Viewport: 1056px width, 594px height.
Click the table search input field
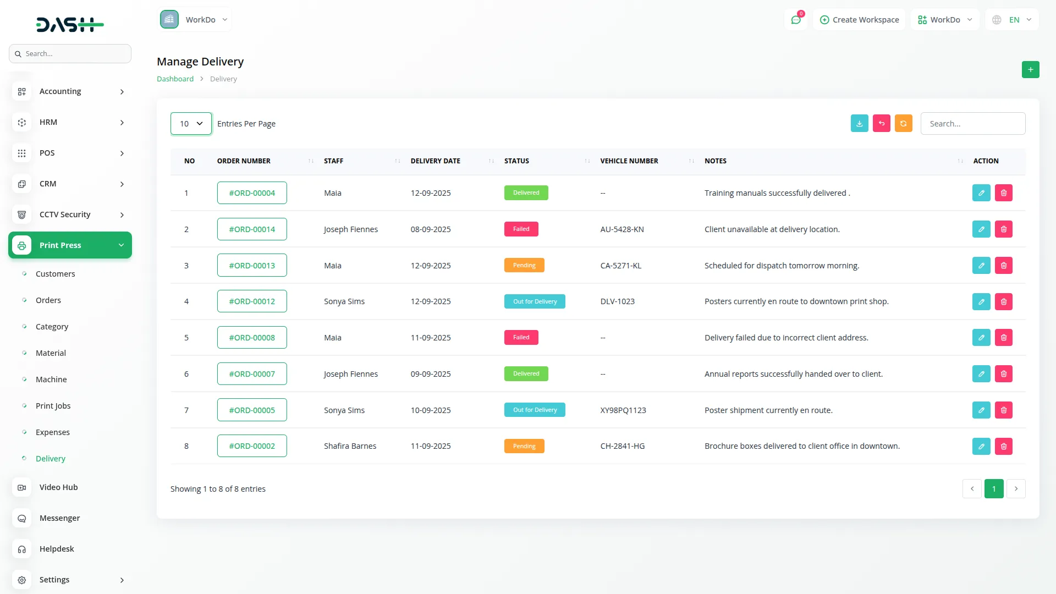[x=972, y=124]
